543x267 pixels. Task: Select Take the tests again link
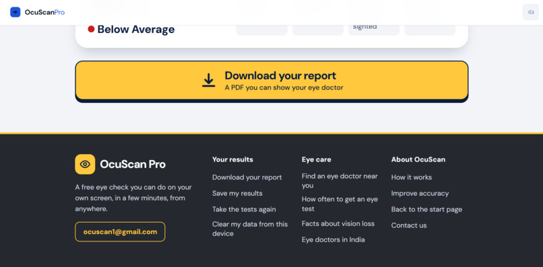pos(244,209)
